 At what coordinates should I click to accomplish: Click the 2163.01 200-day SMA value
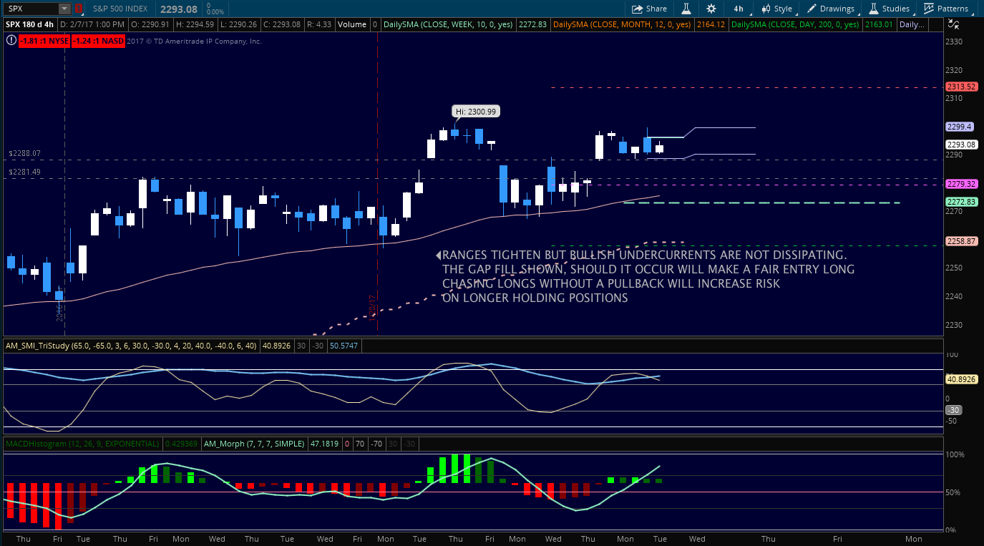coord(879,24)
